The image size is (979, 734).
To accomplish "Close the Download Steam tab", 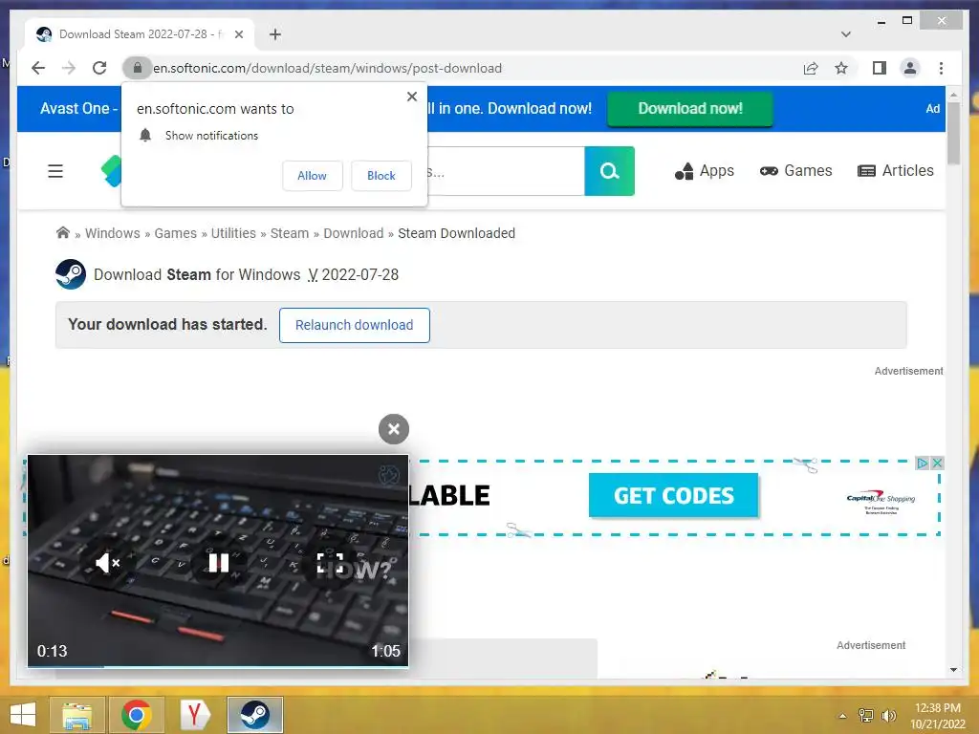I will tap(238, 34).
